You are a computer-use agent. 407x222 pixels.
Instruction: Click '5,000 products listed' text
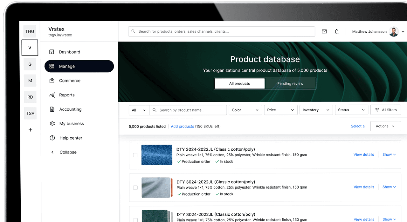point(147,126)
